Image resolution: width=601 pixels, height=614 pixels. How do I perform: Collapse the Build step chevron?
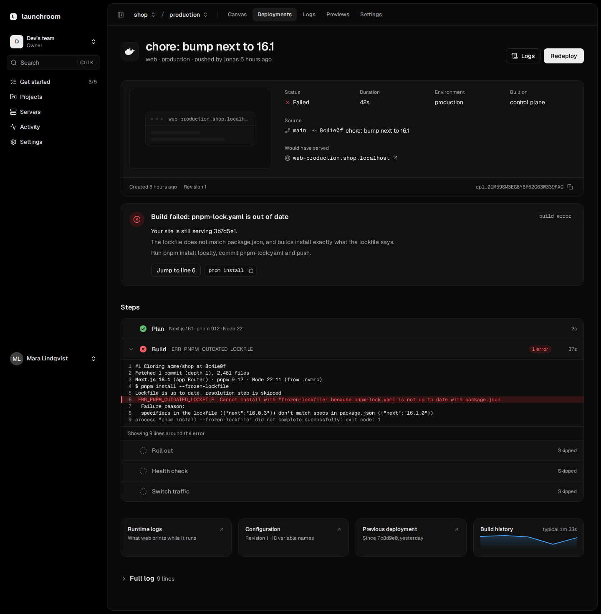pyautogui.click(x=131, y=349)
